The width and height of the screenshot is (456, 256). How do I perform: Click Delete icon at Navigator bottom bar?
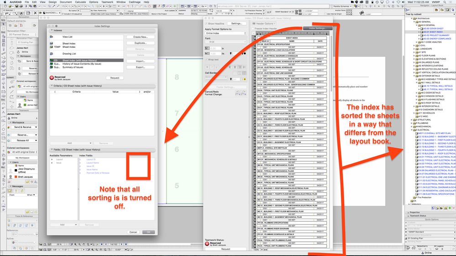(453, 208)
